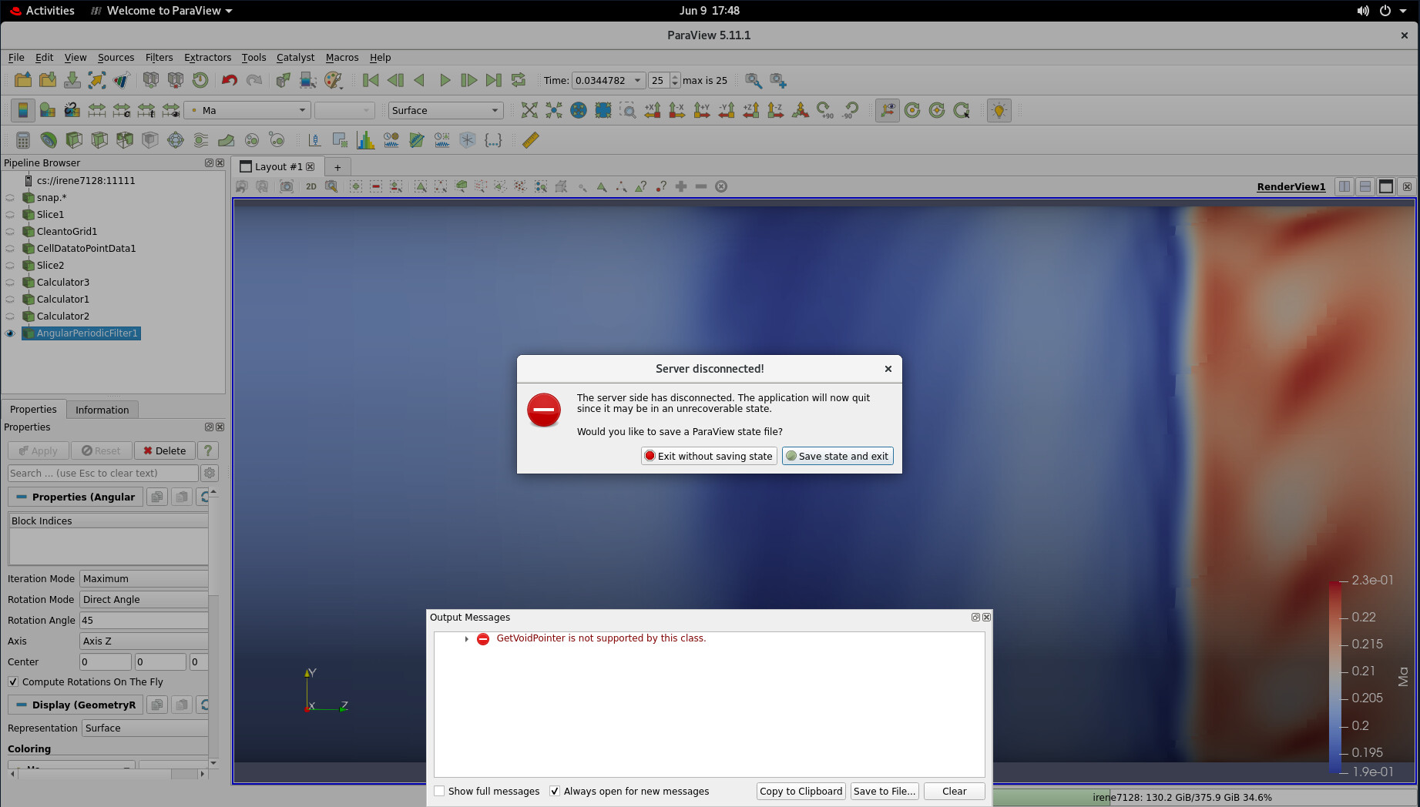Click the Stream Tracer icon
Screen dimensions: 1420x807
point(201,140)
